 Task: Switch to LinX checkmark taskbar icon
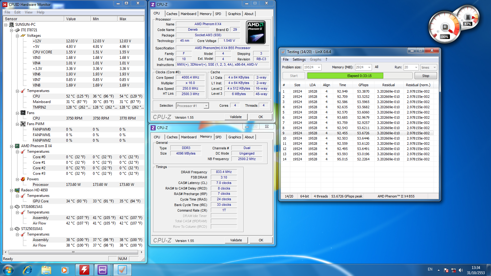pyautogui.click(x=122, y=270)
